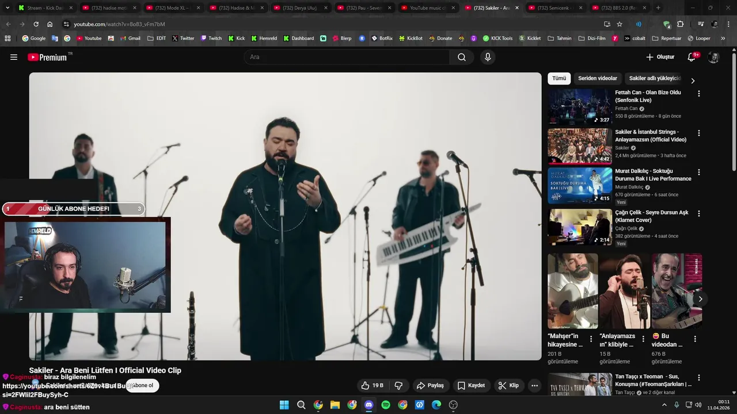737x414 pixels.
Task: Like the video with 19 B thumbs-up
Action: [x=372, y=385]
